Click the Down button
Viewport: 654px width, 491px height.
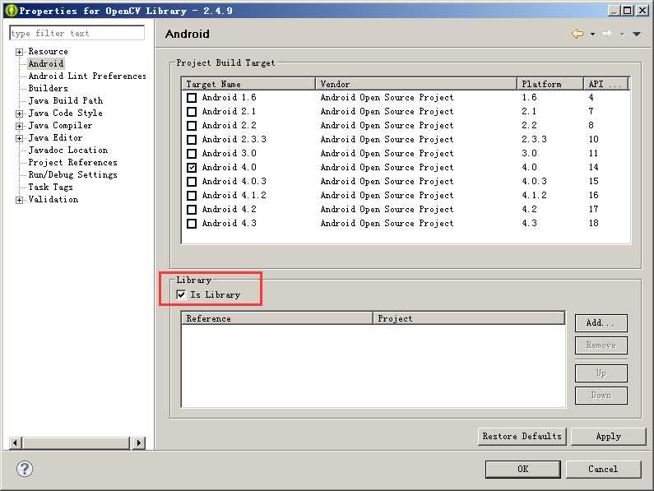tap(601, 395)
